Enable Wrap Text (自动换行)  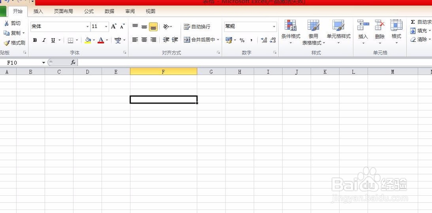pos(197,27)
